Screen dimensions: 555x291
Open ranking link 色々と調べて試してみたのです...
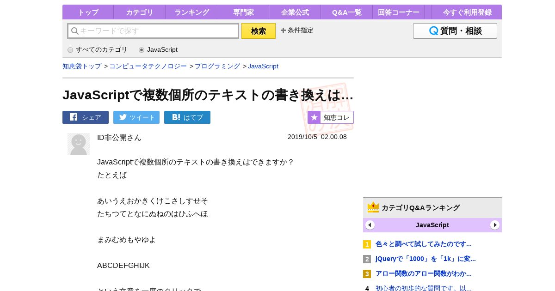pyautogui.click(x=424, y=244)
